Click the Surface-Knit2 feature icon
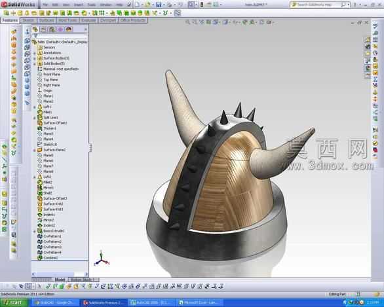The image size is (384, 307). [x=40, y=204]
